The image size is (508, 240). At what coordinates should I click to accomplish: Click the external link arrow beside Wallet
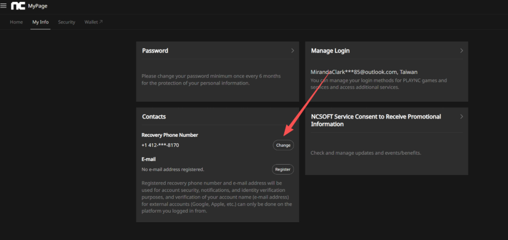tap(101, 22)
